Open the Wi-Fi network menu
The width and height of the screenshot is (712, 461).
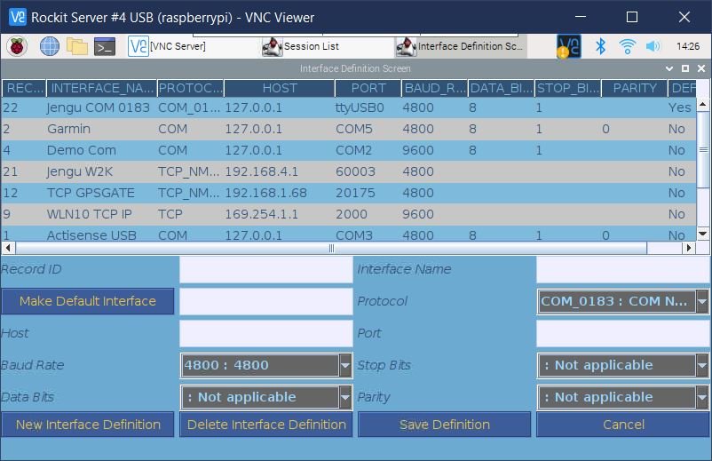[x=628, y=46]
